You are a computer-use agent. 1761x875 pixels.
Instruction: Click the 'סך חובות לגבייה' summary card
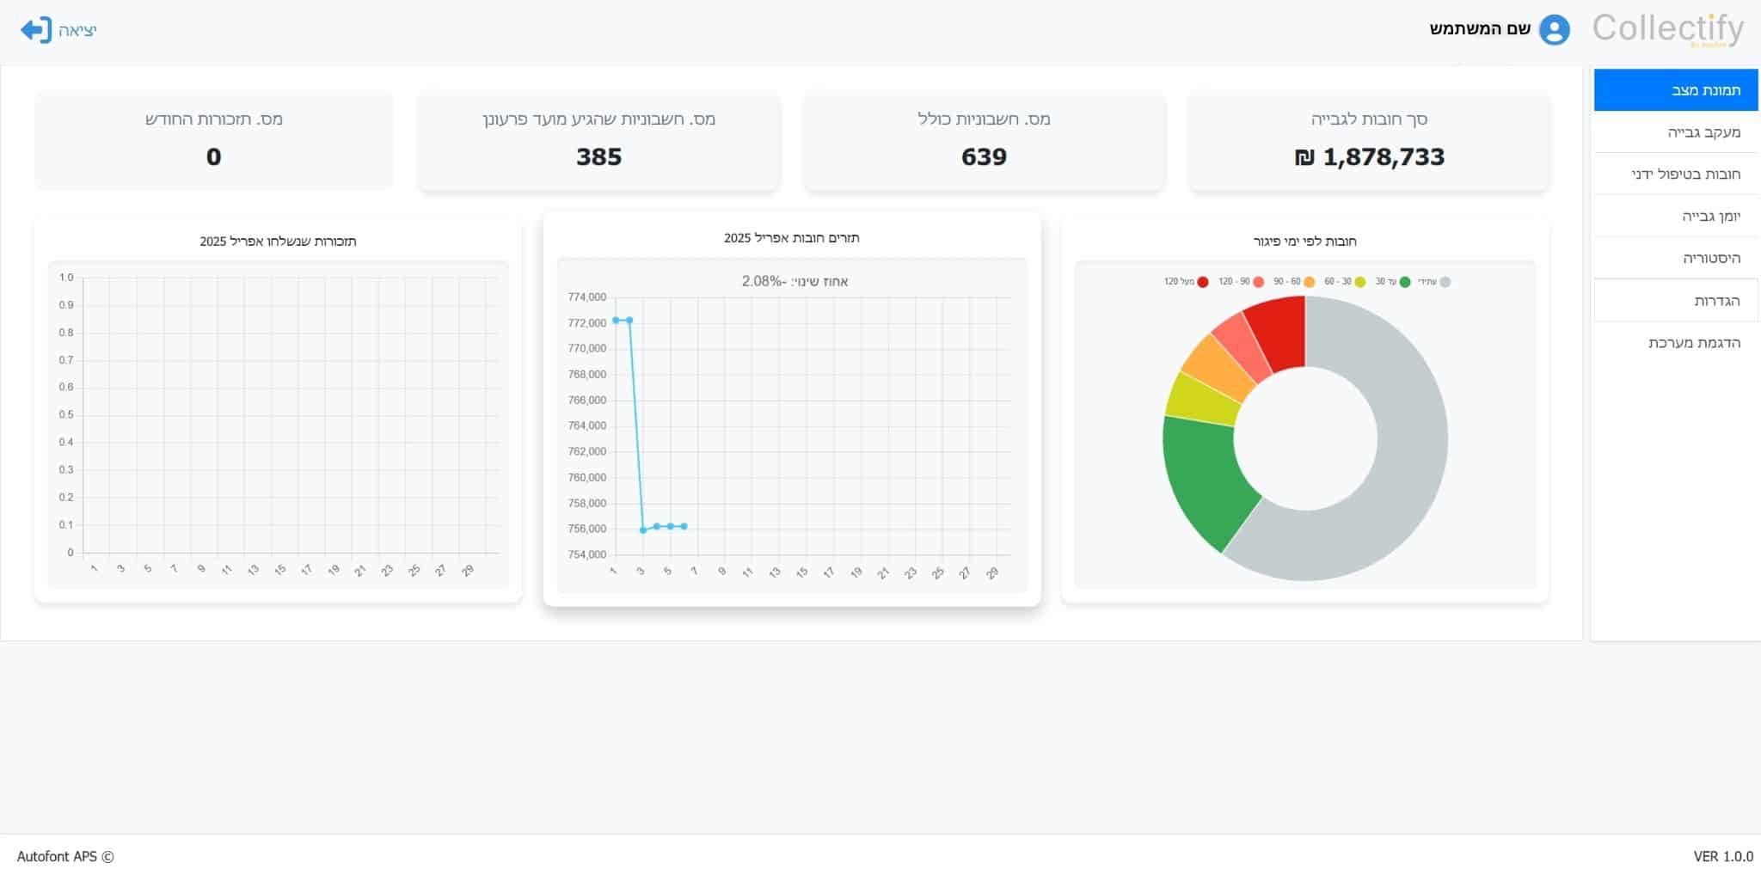pyautogui.click(x=1368, y=140)
